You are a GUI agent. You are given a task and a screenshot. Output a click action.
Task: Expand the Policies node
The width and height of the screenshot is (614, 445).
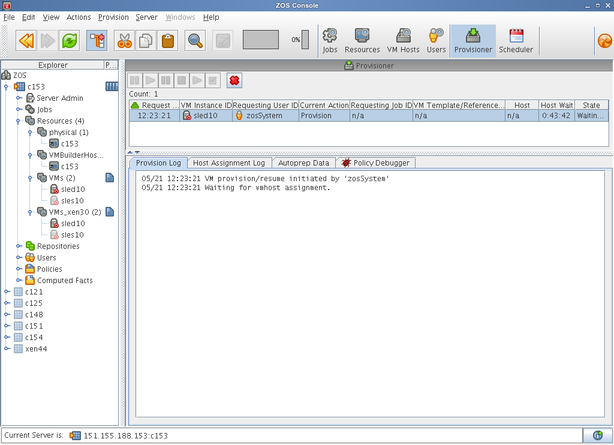click(19, 269)
